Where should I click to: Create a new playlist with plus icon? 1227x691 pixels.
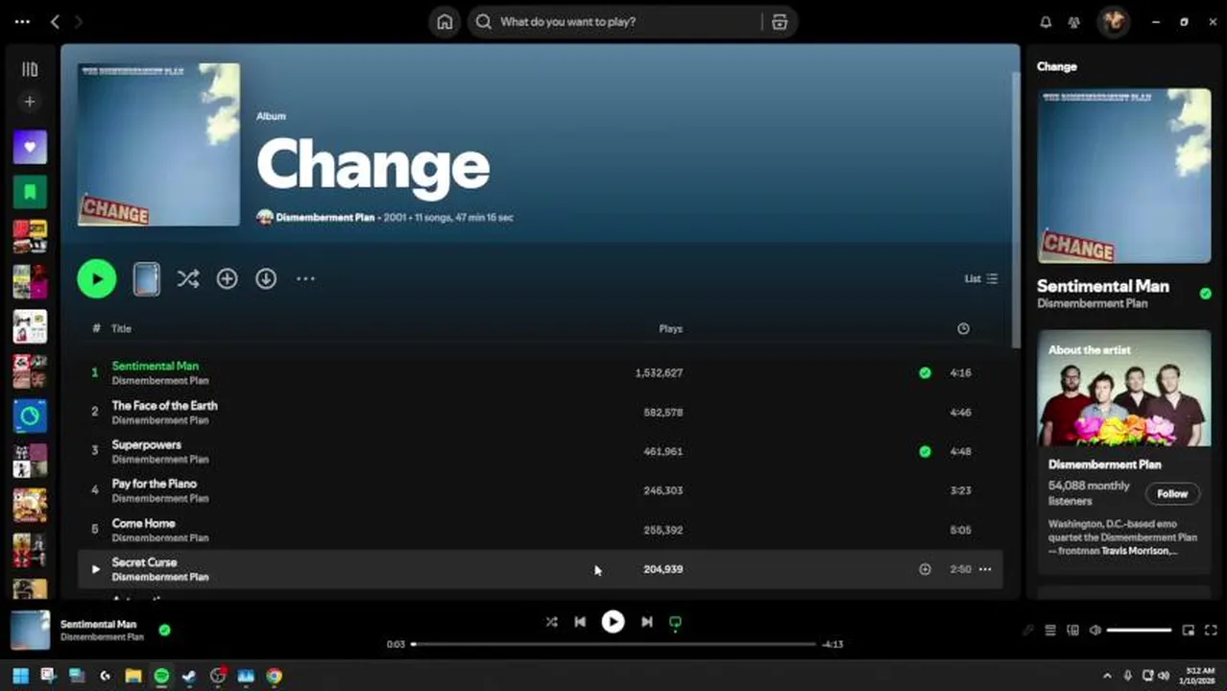point(30,101)
